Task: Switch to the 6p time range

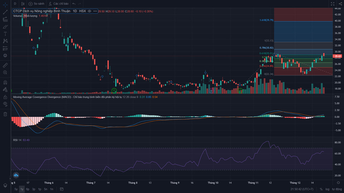Action: pos(28,189)
